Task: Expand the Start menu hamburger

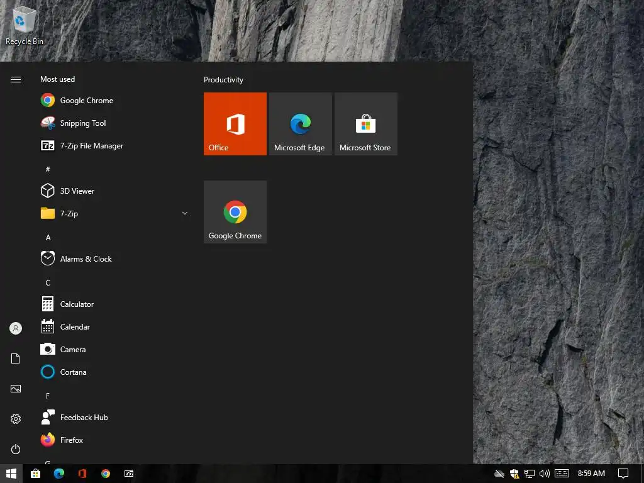Action: coord(16,79)
